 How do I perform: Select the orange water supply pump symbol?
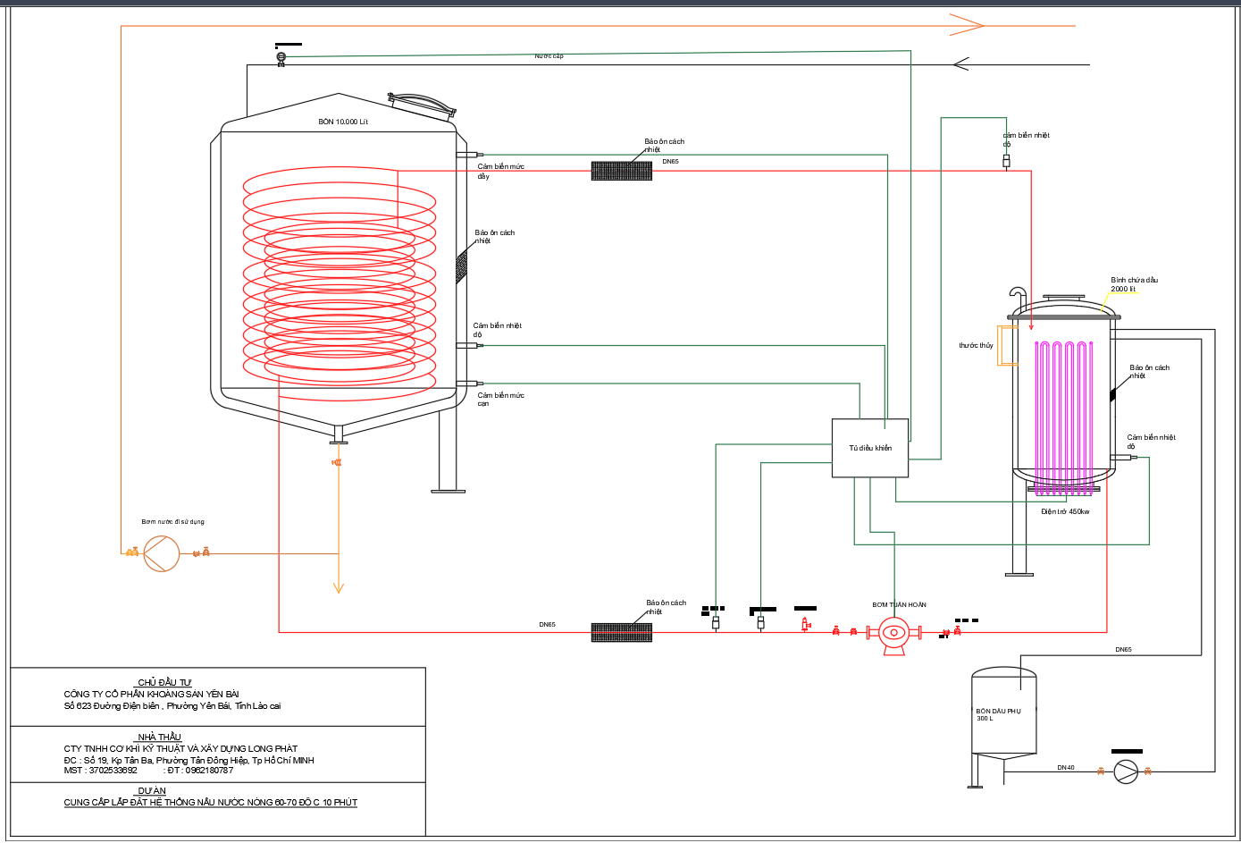[x=162, y=553]
